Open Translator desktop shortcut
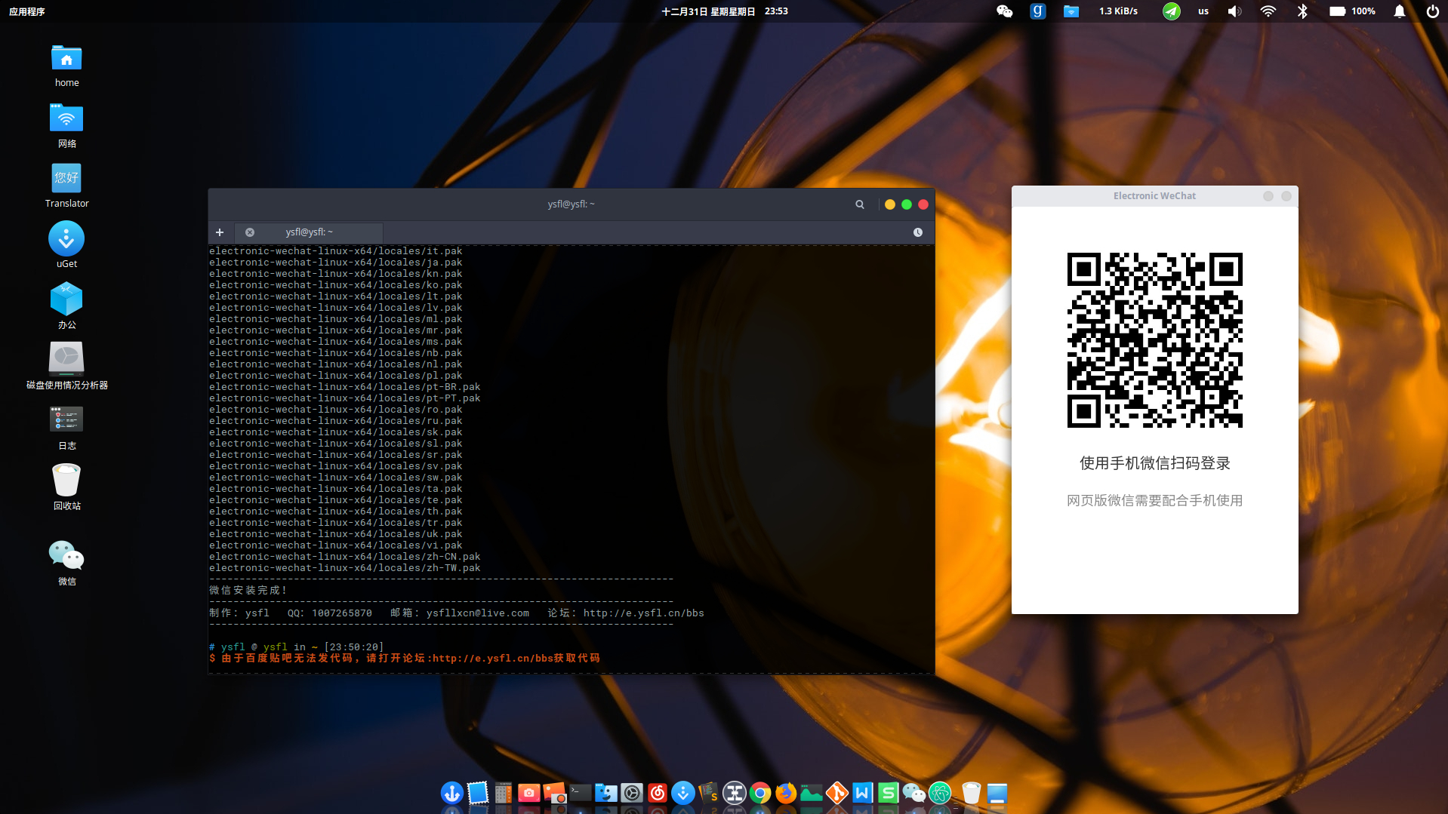1448x814 pixels. (66, 185)
